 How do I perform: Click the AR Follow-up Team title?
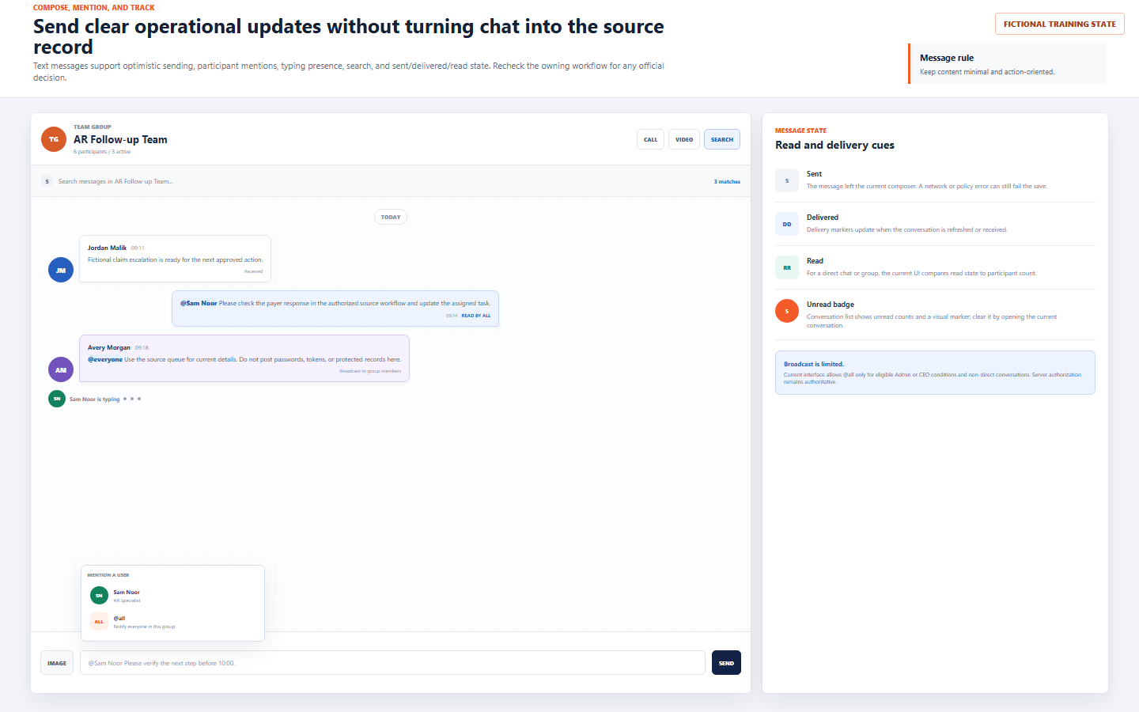120,139
